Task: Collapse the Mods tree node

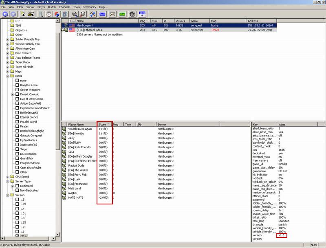Action: tap(7, 76)
